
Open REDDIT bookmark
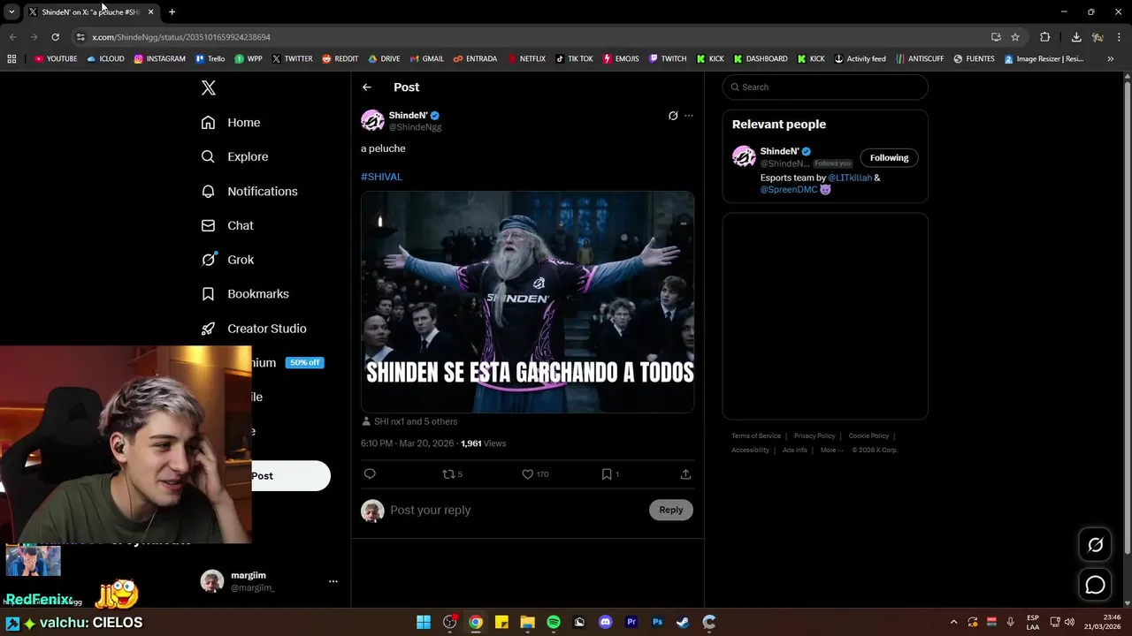(x=340, y=59)
